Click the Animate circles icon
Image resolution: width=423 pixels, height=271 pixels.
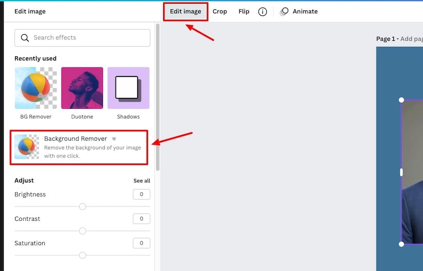[x=284, y=12]
